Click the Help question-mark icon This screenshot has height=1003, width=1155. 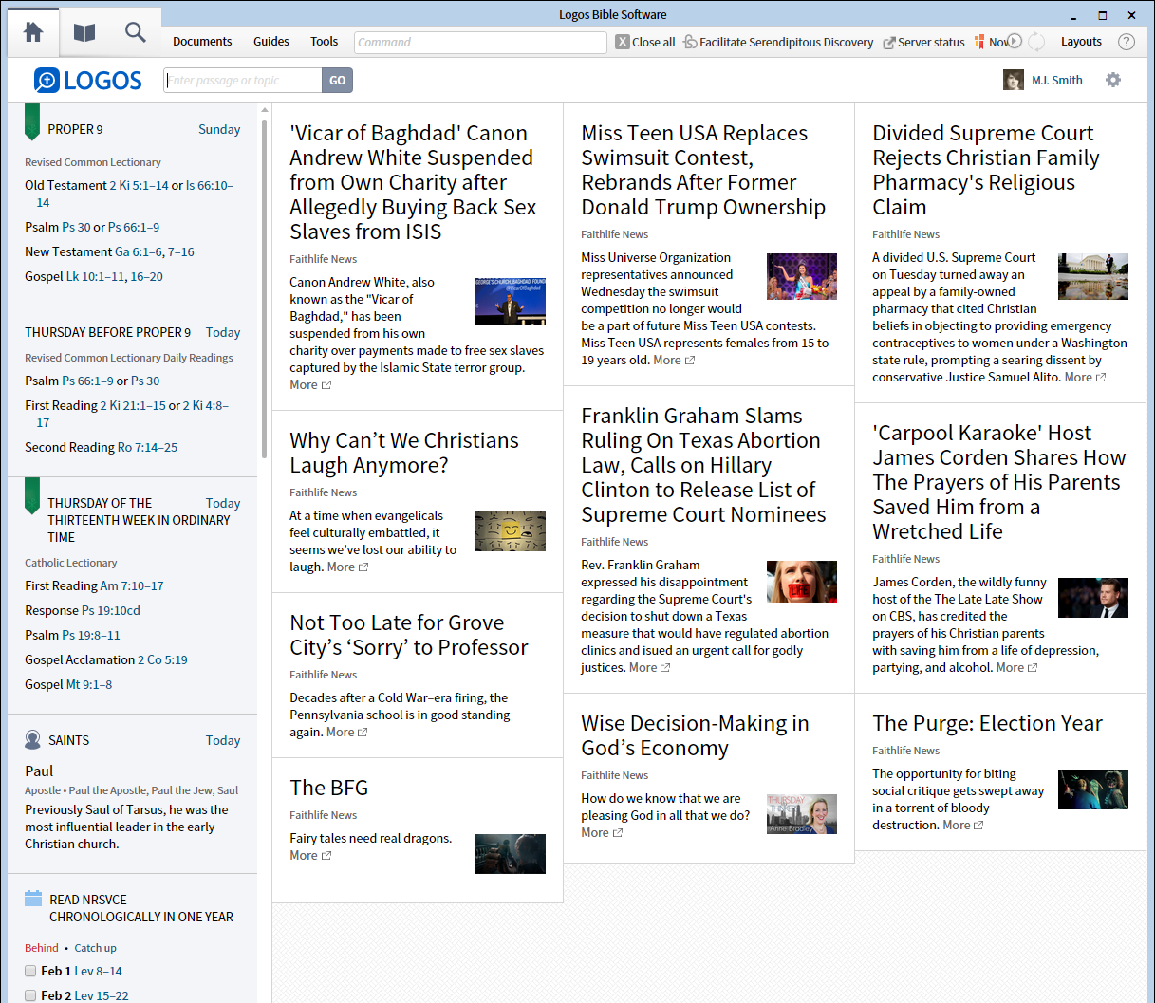[1126, 42]
